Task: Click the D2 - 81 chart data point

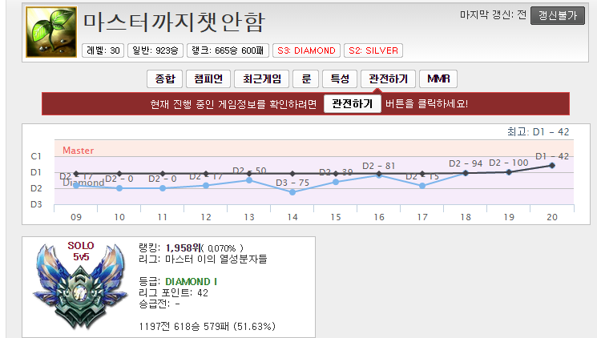Action: point(379,175)
